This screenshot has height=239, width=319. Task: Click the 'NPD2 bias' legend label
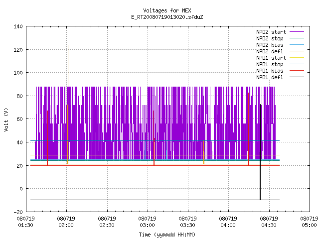tap(270, 45)
